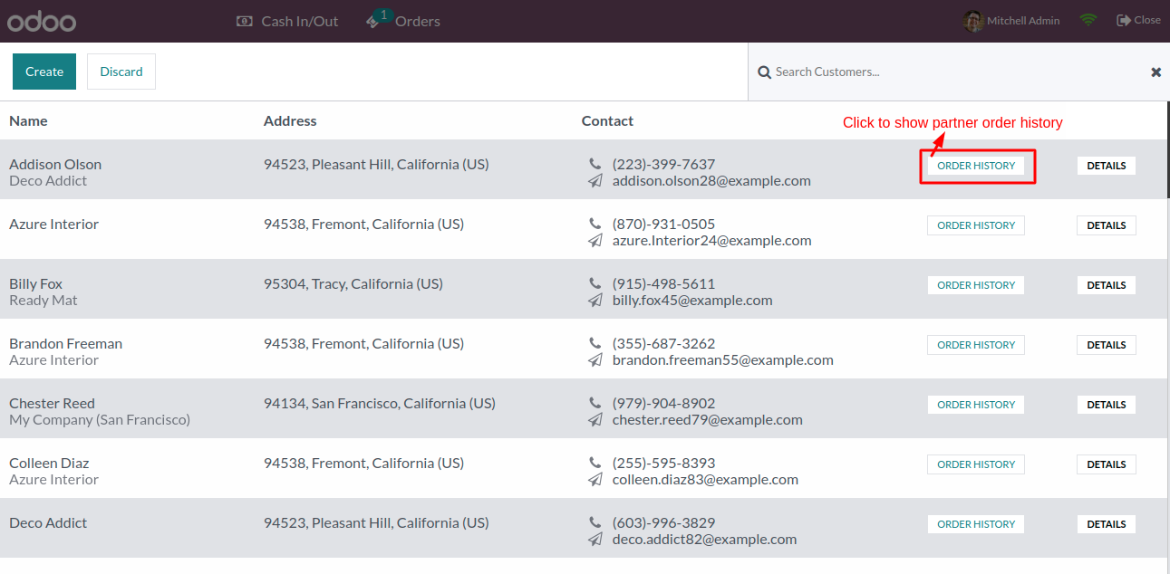1170x574 pixels.
Task: Open details for Billy Fox
Action: pyautogui.click(x=1107, y=285)
